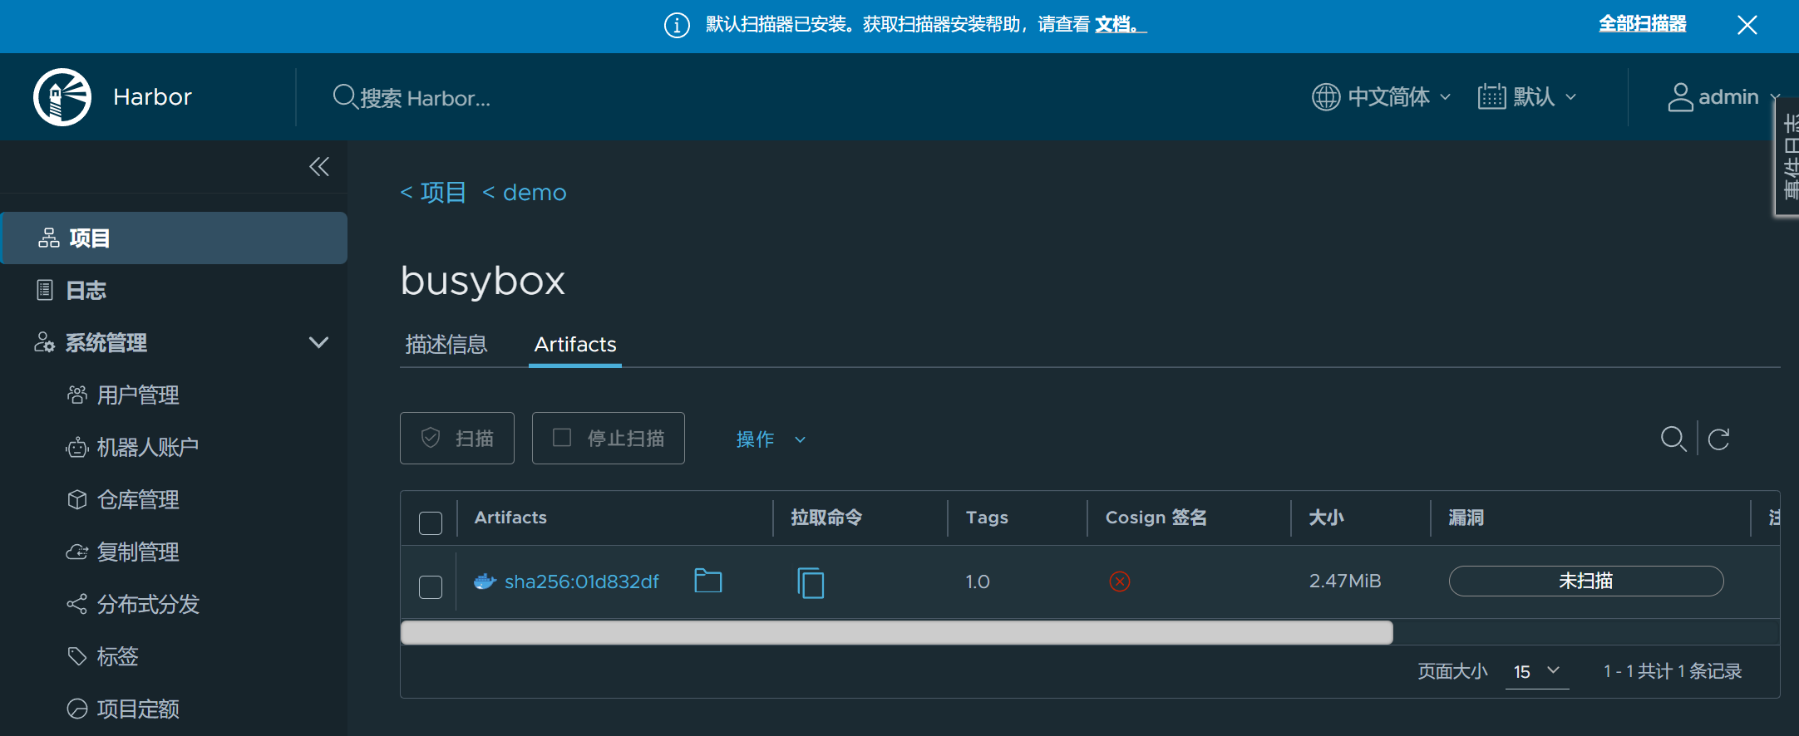Click the 用户管理 users icon

coord(76,395)
